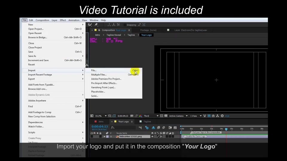Navigate to Tagline in comp navigator

coord(131,35)
